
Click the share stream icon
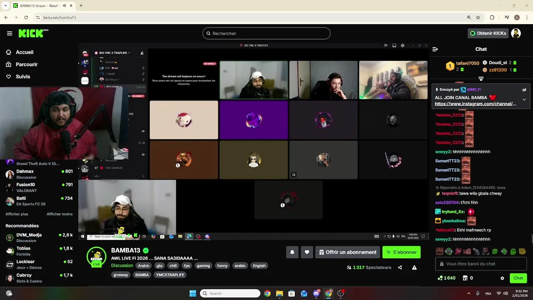pyautogui.click(x=400, y=267)
